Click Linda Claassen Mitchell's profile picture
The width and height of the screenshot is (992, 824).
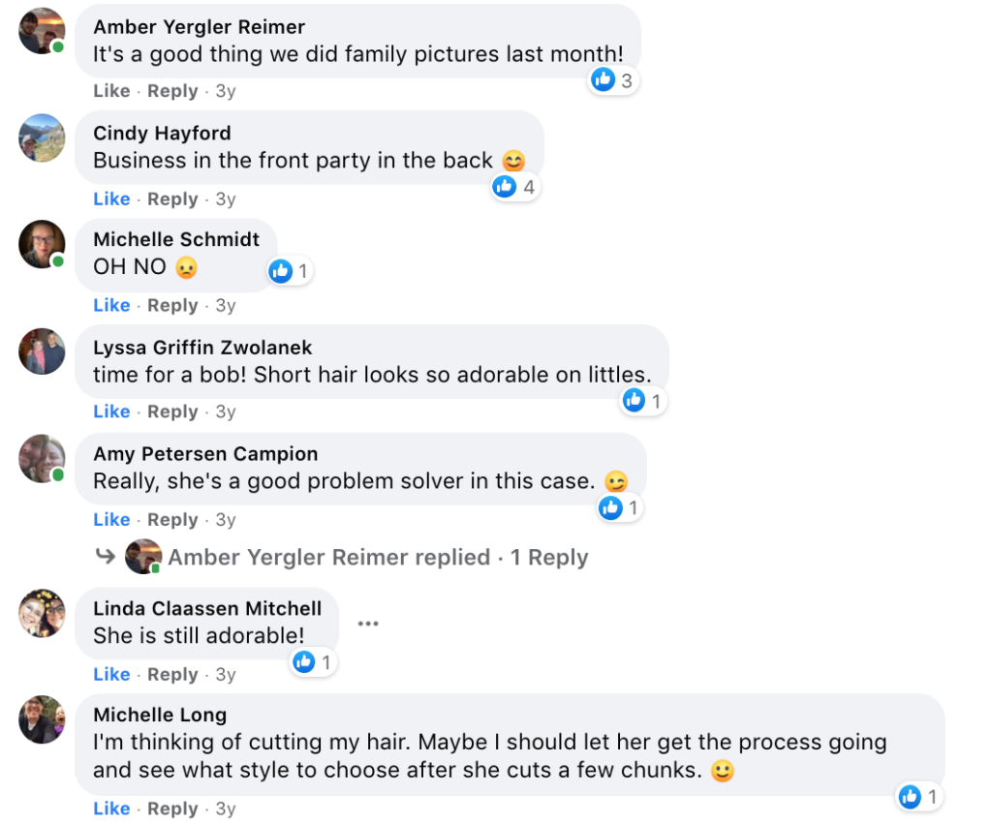[42, 613]
